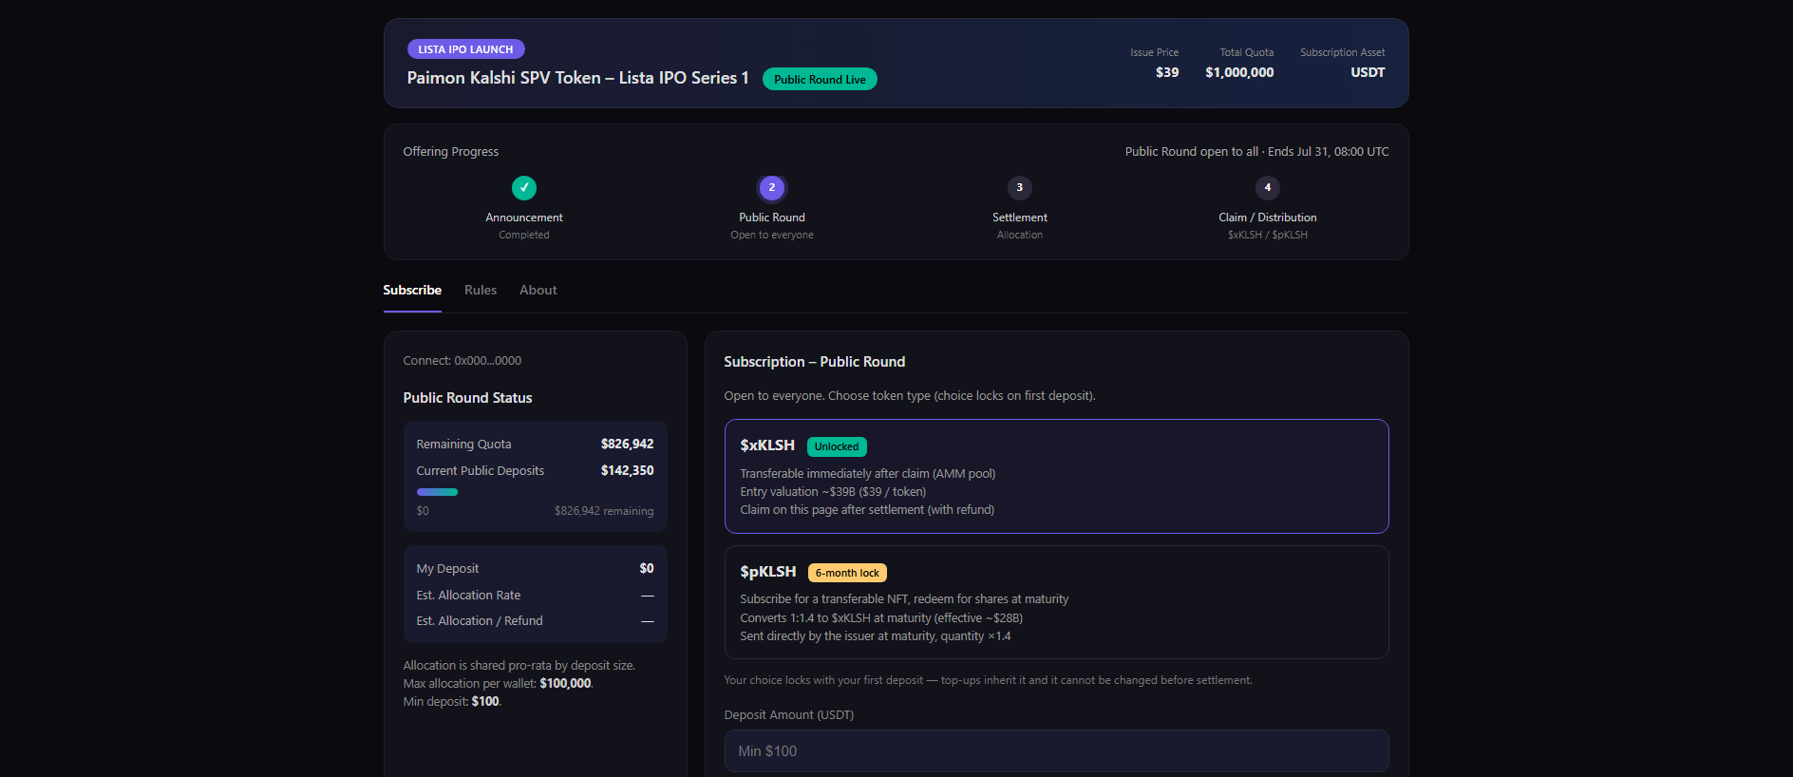1793x777 pixels.
Task: Click the Remaining Quota value $826,942
Action: 627,444
